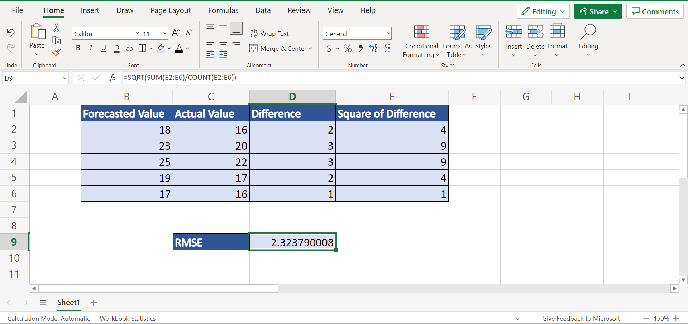Image resolution: width=688 pixels, height=324 pixels.
Task: Apply bold formatting to selection
Action: pyautogui.click(x=78, y=48)
